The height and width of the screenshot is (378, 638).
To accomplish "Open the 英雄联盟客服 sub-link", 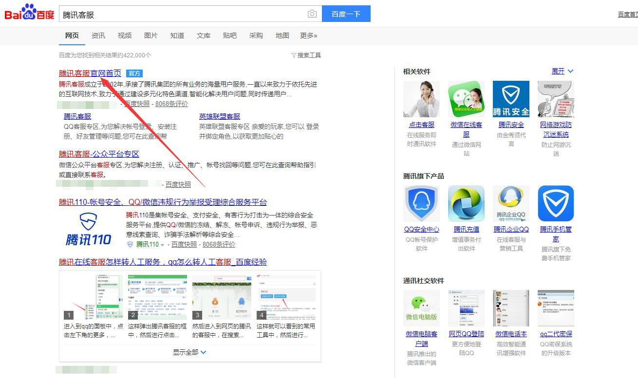I will (x=220, y=116).
